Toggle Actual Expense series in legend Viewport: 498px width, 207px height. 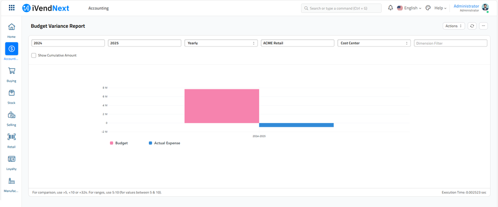(x=164, y=143)
